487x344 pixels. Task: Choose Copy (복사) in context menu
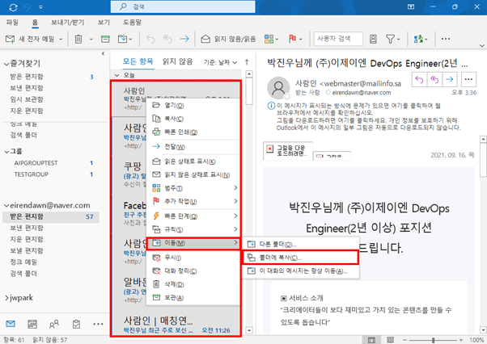pos(193,119)
